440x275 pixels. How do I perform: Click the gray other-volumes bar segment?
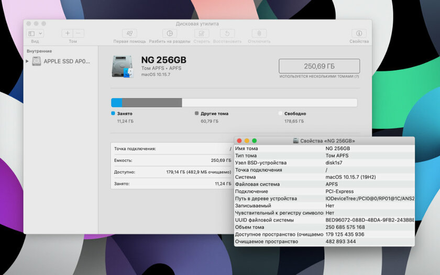click(x=152, y=103)
